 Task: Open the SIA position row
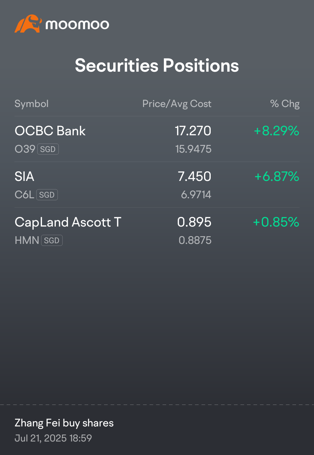tap(157, 185)
